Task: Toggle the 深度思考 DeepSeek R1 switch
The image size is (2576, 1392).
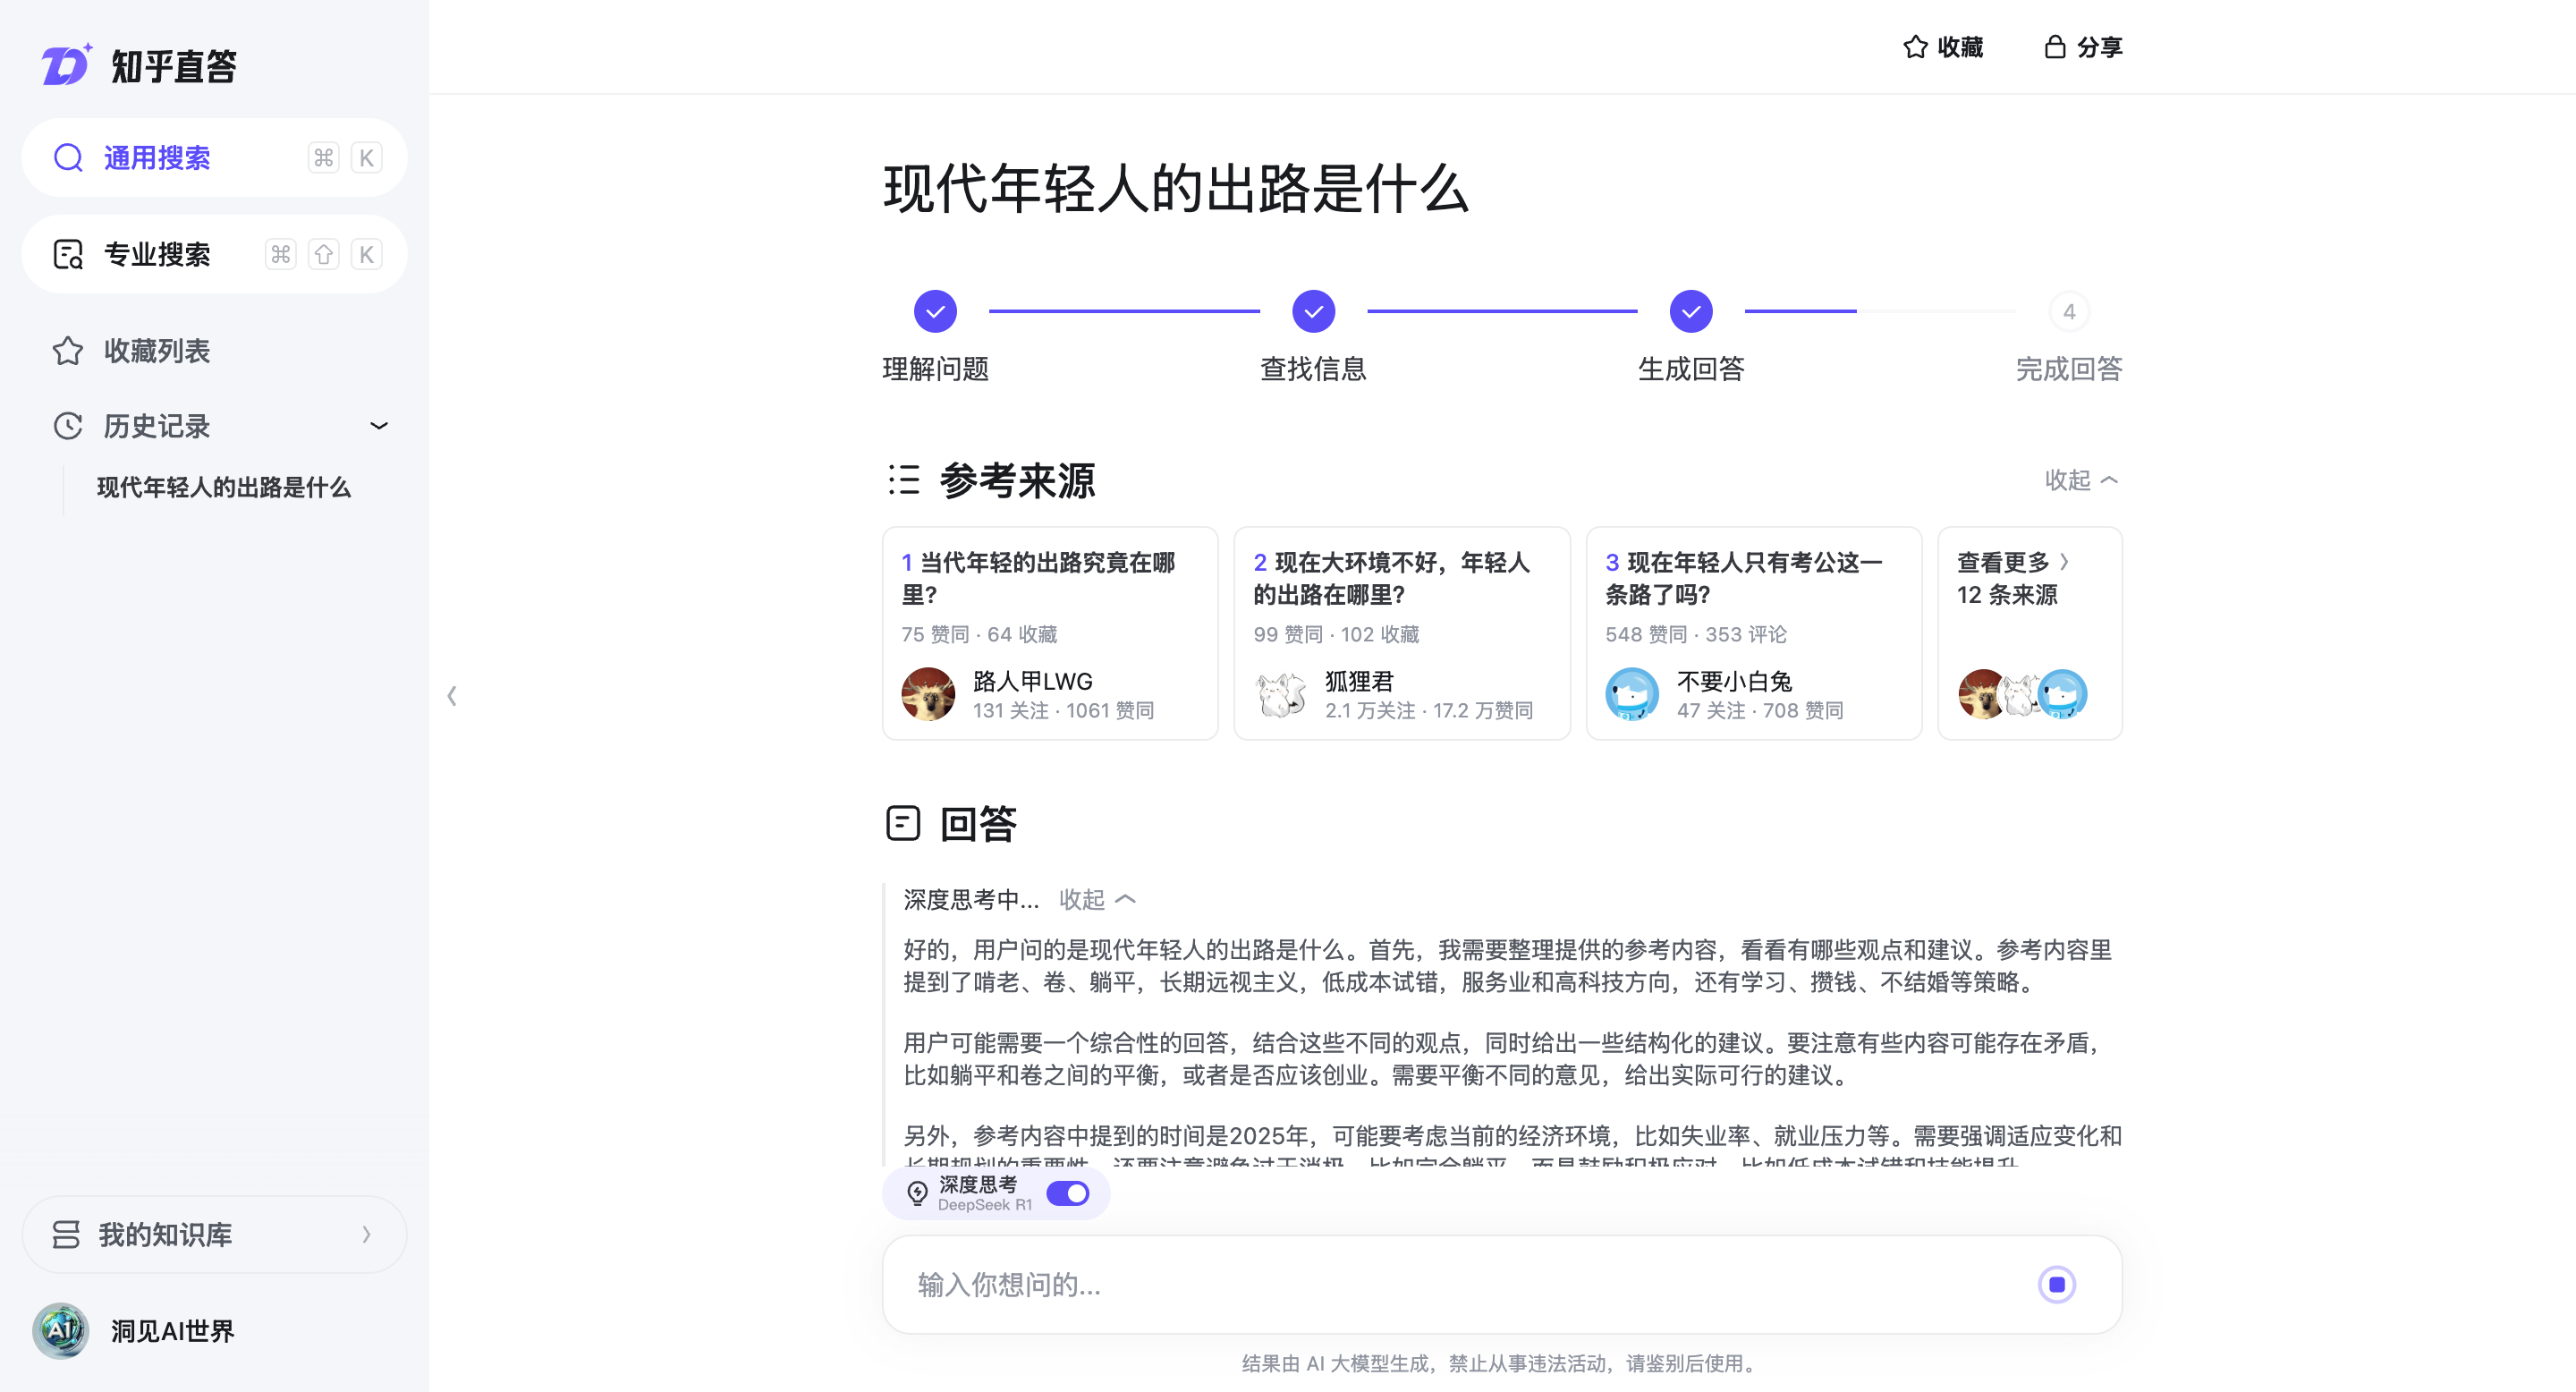Action: tap(1067, 1193)
